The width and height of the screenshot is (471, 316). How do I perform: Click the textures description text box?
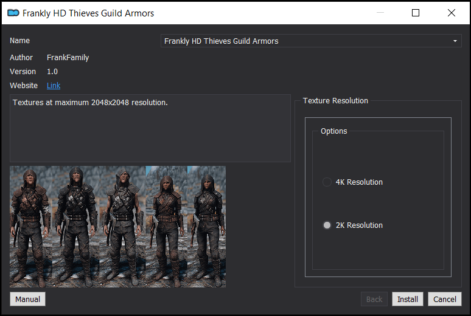tap(150, 128)
